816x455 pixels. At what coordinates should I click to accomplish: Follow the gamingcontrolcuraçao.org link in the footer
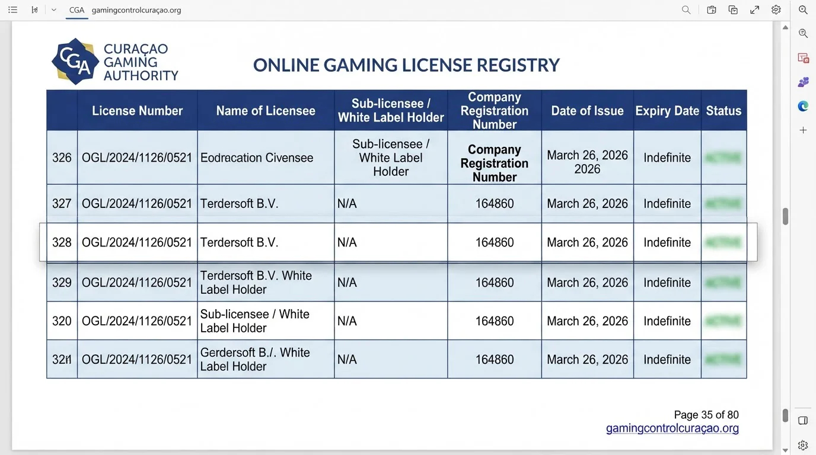672,428
